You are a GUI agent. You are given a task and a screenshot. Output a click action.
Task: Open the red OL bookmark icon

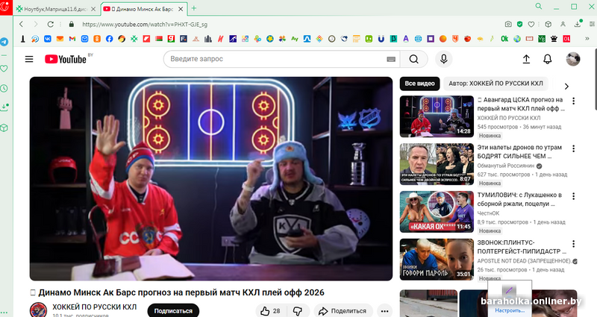click(x=566, y=39)
